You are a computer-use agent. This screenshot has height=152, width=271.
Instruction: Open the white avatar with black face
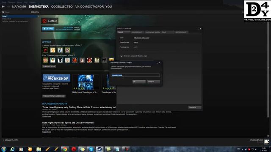pyautogui.click(x=60, y=60)
